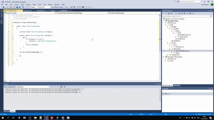Click the Clear All icon in Output
Viewport: 214px width, 120px height.
click(61, 87)
